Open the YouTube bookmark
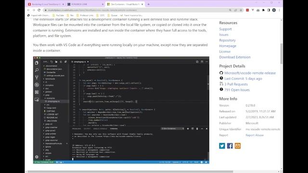The width and height of the screenshot is (308, 173). point(58,15)
